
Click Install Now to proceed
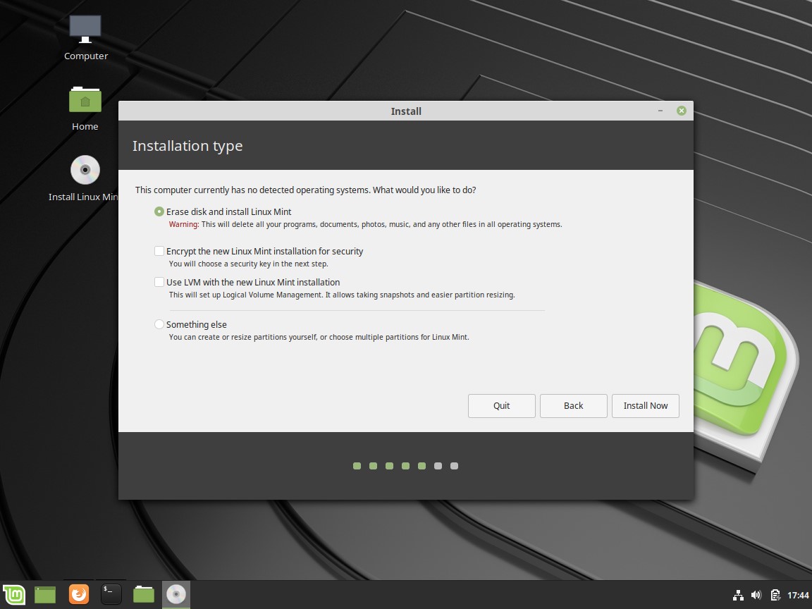pos(645,405)
